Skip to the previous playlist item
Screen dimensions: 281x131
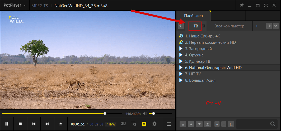(x=34, y=124)
